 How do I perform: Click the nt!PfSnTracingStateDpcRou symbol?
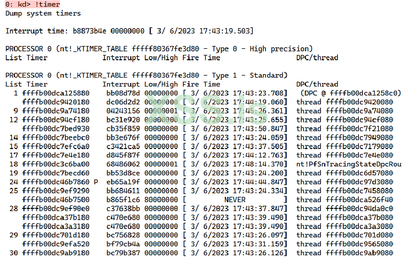coord(349,164)
